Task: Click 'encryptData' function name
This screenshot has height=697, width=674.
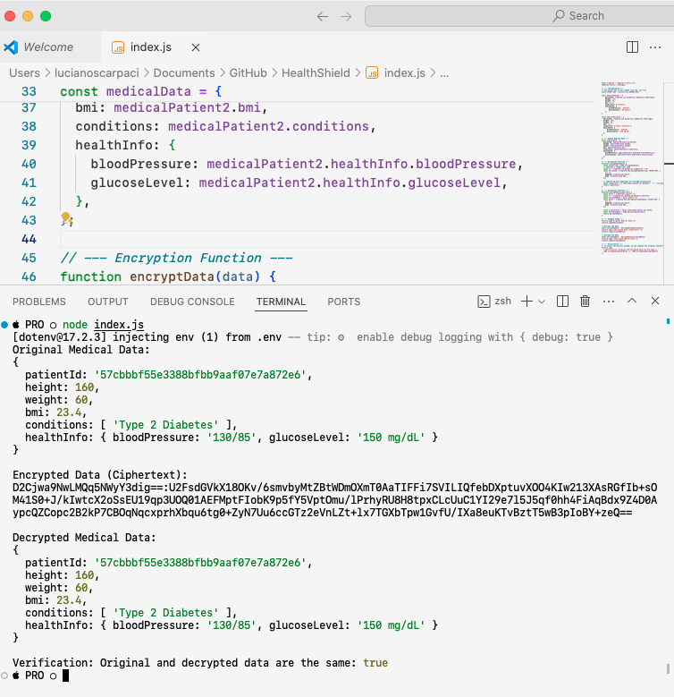Action: pyautogui.click(x=173, y=277)
